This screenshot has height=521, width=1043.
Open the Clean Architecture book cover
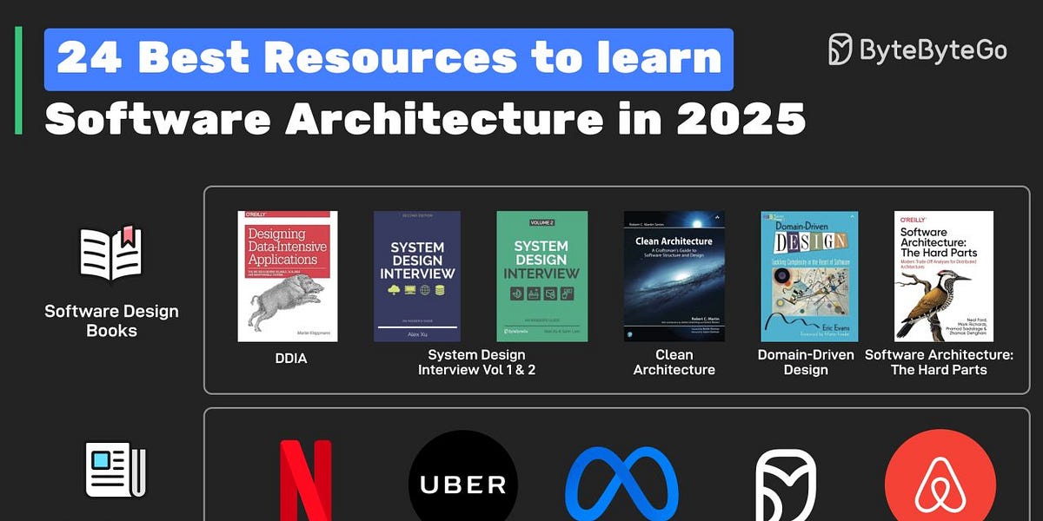674,274
